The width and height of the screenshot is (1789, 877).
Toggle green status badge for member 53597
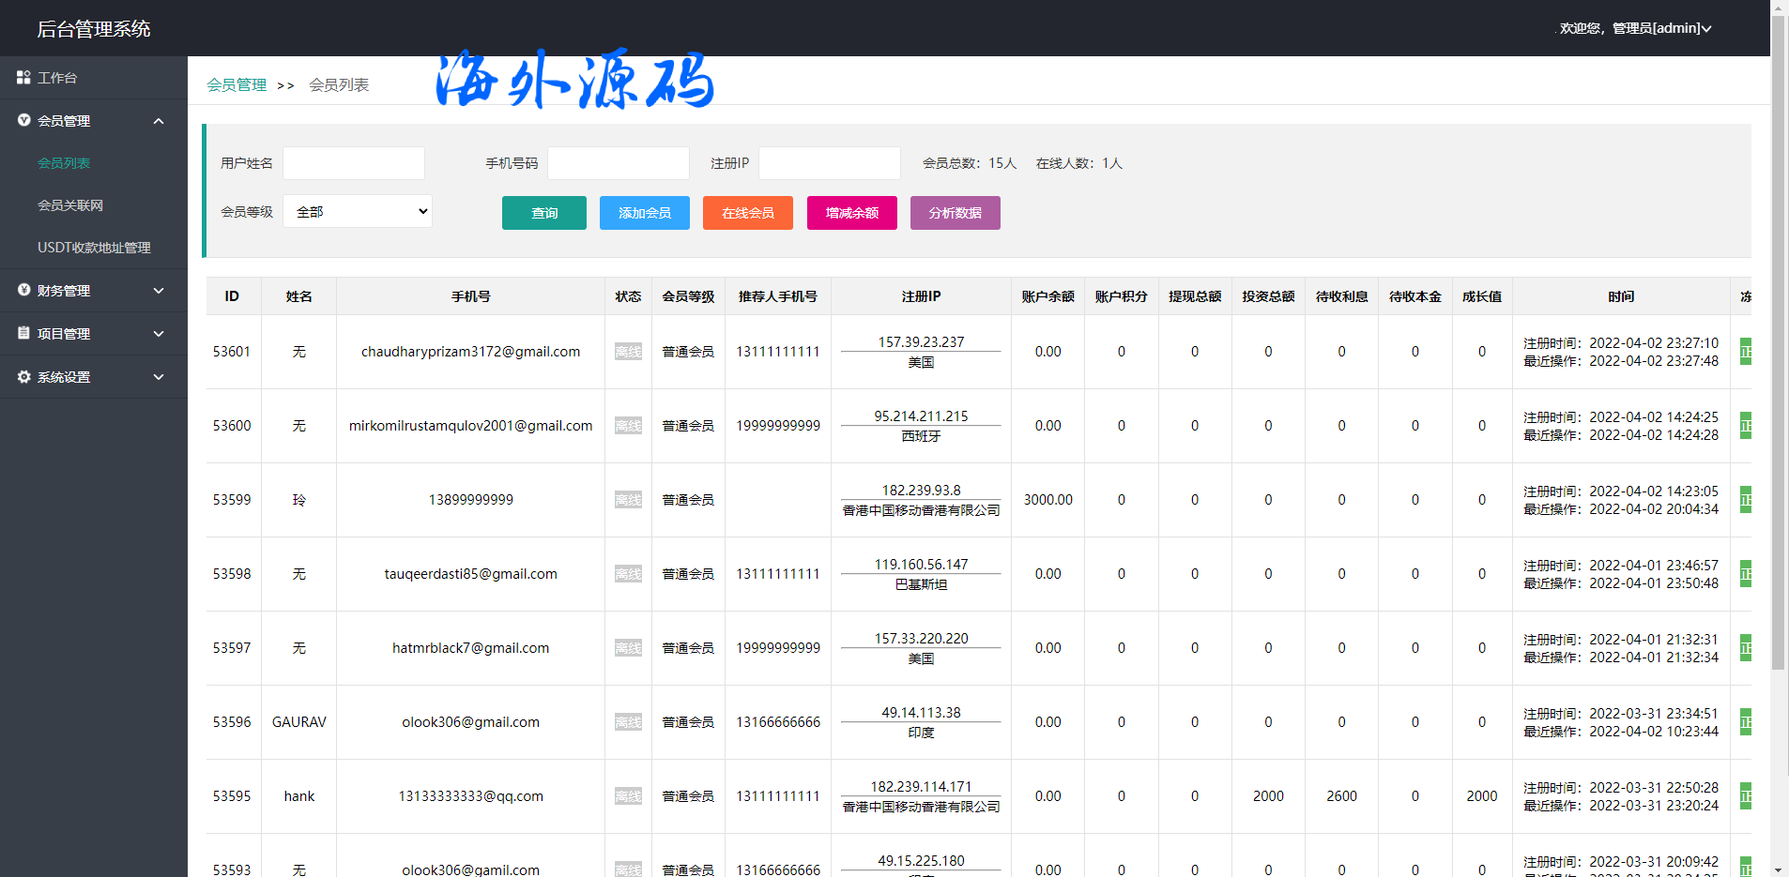pyautogui.click(x=1745, y=648)
